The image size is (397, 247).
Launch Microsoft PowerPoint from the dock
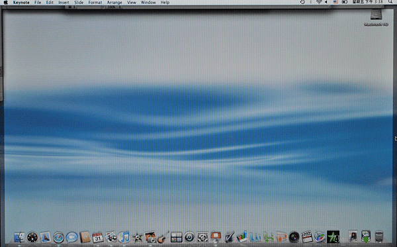(281, 237)
